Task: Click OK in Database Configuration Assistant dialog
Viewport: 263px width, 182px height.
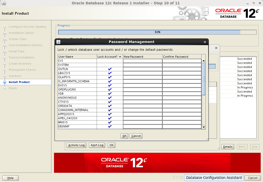Action: tap(112, 145)
